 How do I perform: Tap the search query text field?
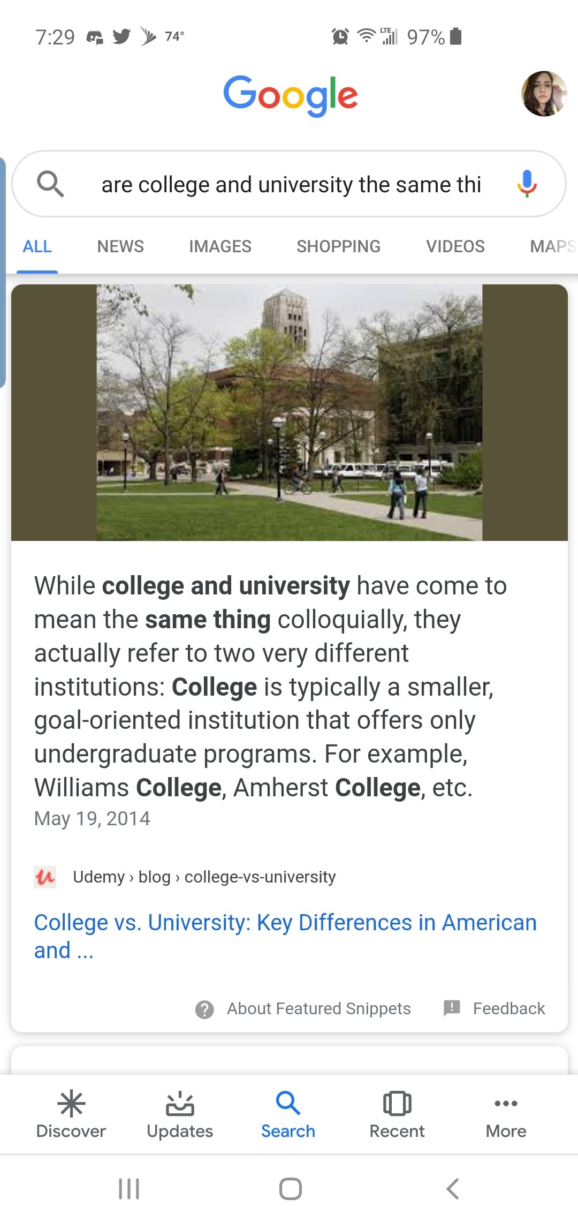[x=291, y=185]
